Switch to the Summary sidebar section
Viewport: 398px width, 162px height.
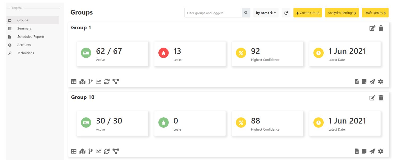coord(24,28)
